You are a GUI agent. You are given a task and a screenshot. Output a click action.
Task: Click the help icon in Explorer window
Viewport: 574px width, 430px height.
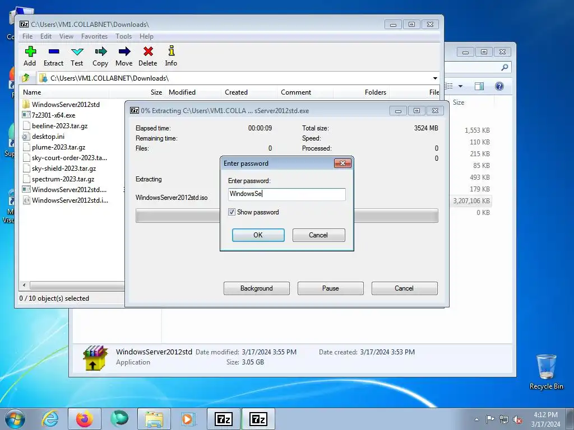coord(499,86)
